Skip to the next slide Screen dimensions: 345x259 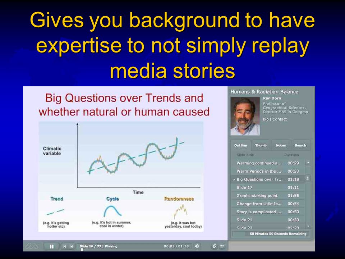point(72,246)
